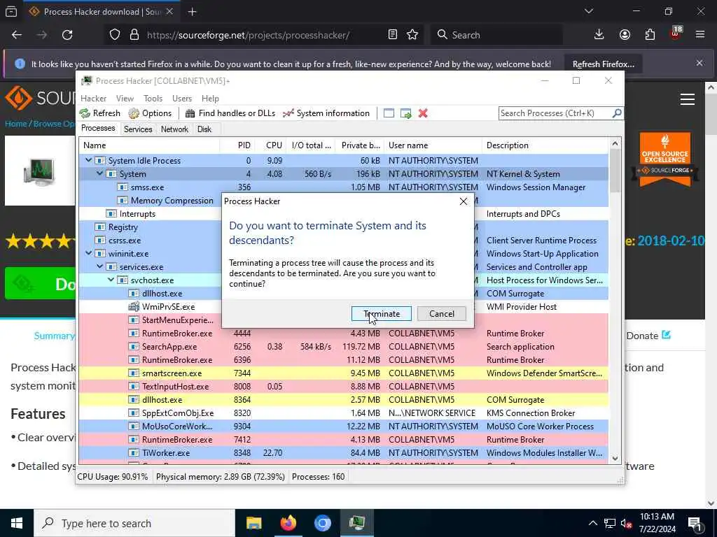This screenshot has height=537, width=717.
Task: Select the MoUsoCoreWork... process row
Action: (343, 427)
